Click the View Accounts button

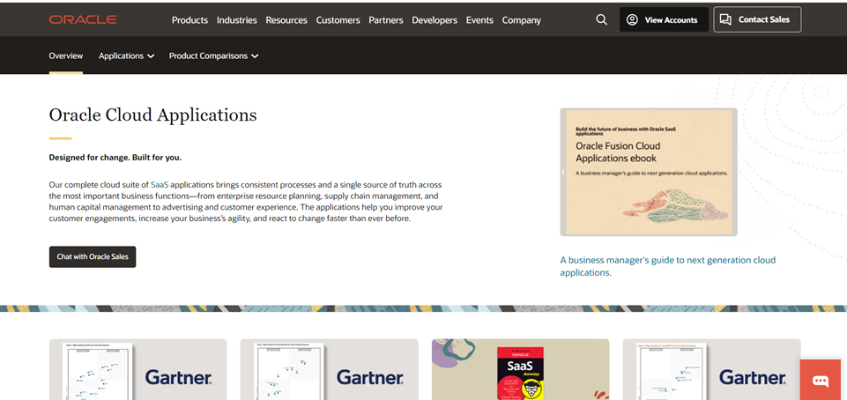tap(664, 19)
